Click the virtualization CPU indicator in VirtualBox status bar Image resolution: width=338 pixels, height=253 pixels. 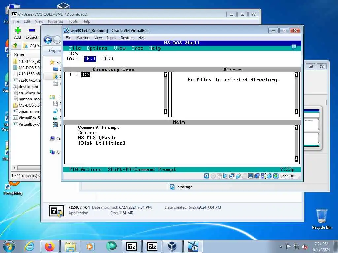click(263, 176)
